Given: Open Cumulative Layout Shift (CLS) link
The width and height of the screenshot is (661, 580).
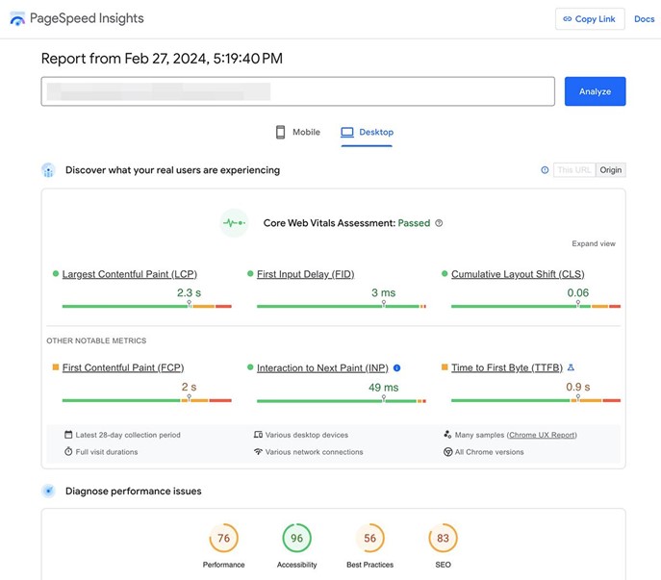Looking at the screenshot, I should tap(518, 274).
